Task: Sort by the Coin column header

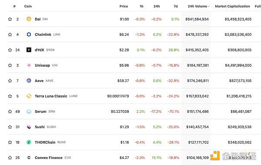Action: coord(28,7)
